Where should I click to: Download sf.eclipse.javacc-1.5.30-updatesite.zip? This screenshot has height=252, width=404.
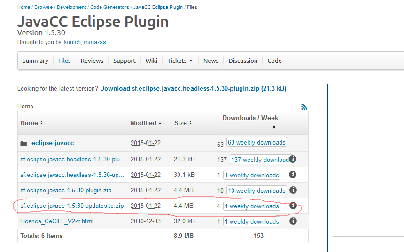[x=72, y=206]
